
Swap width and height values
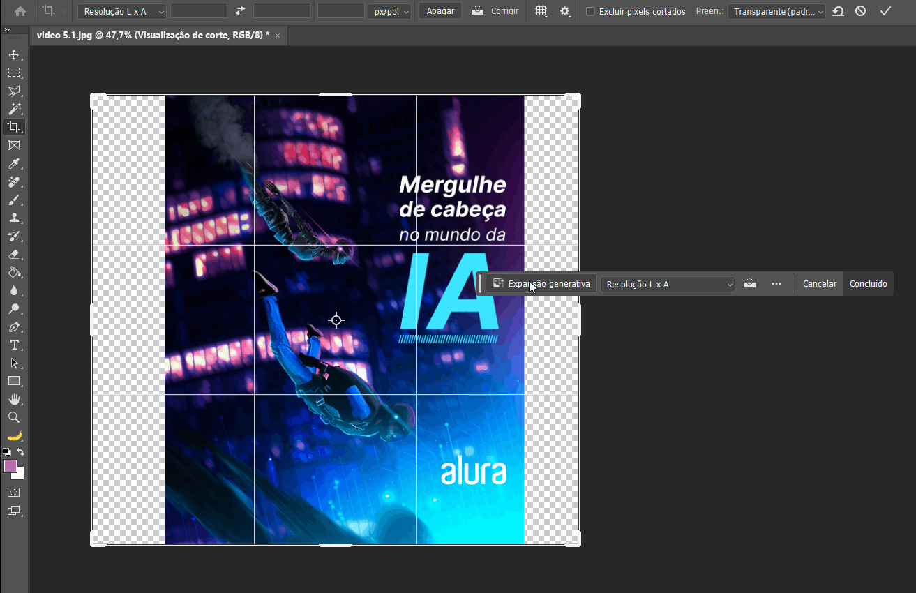point(241,11)
